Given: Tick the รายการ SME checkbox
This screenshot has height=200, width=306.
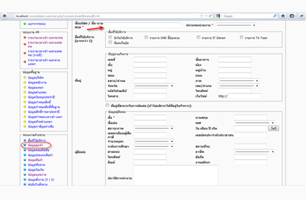Looking at the screenshot, I should point(146,37).
